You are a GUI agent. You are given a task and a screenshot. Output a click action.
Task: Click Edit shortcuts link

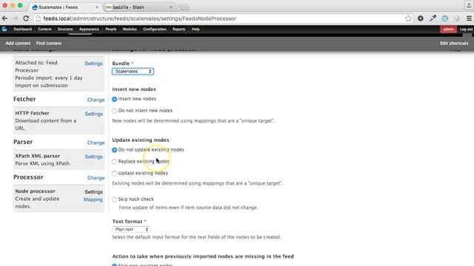(x=454, y=43)
